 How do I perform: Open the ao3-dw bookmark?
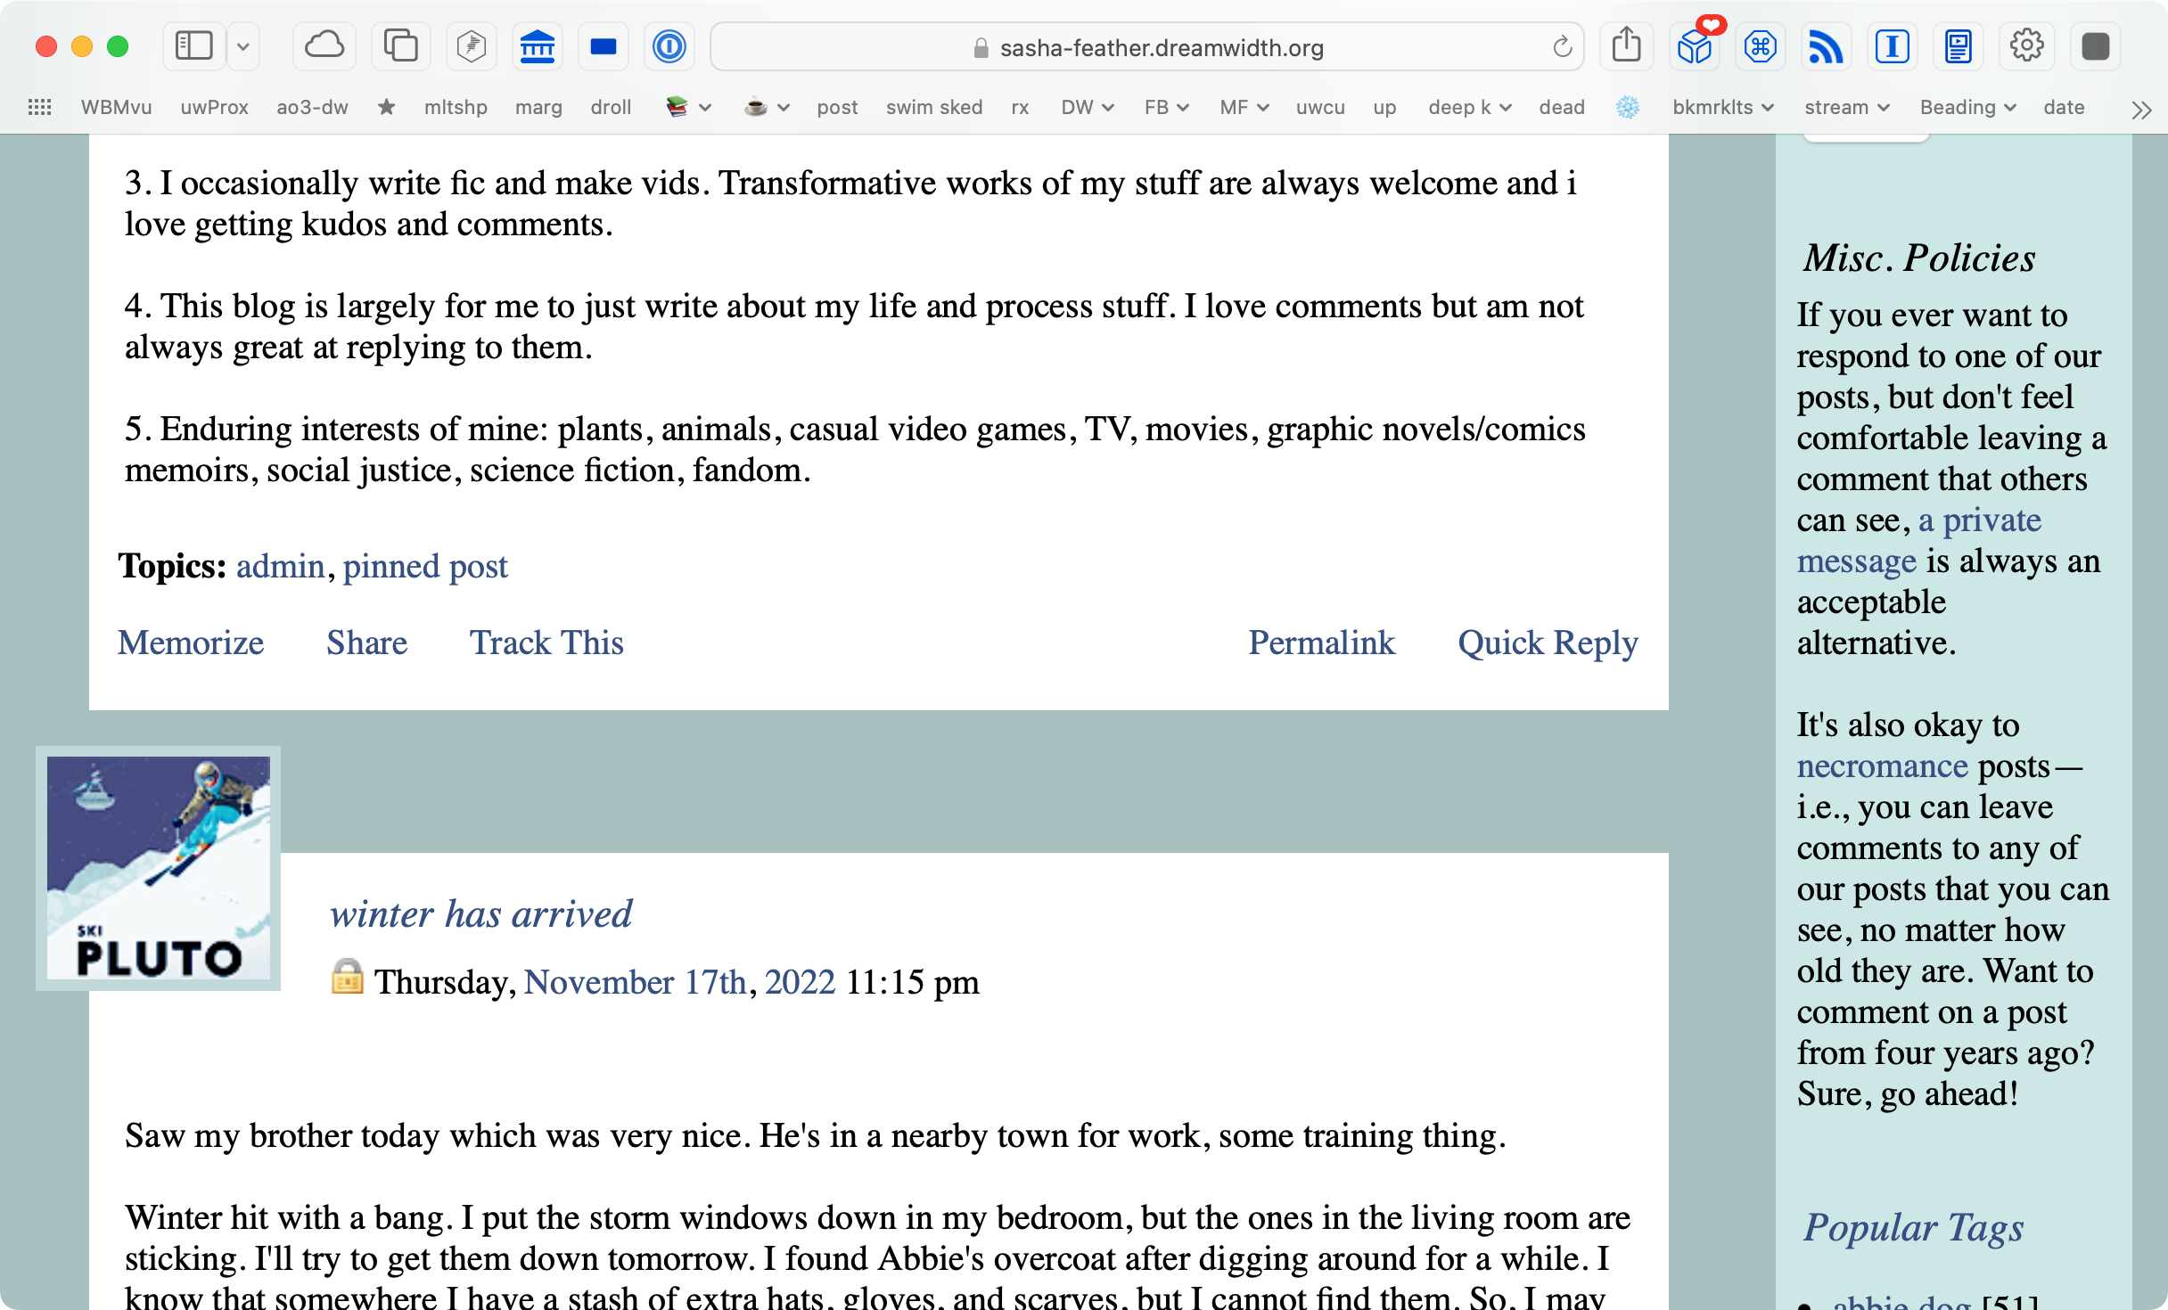pyautogui.click(x=312, y=108)
